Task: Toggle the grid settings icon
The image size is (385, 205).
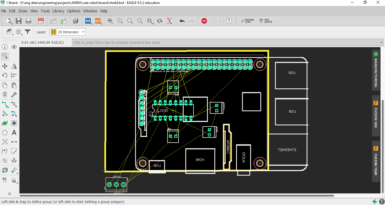Action: click(x=19, y=32)
